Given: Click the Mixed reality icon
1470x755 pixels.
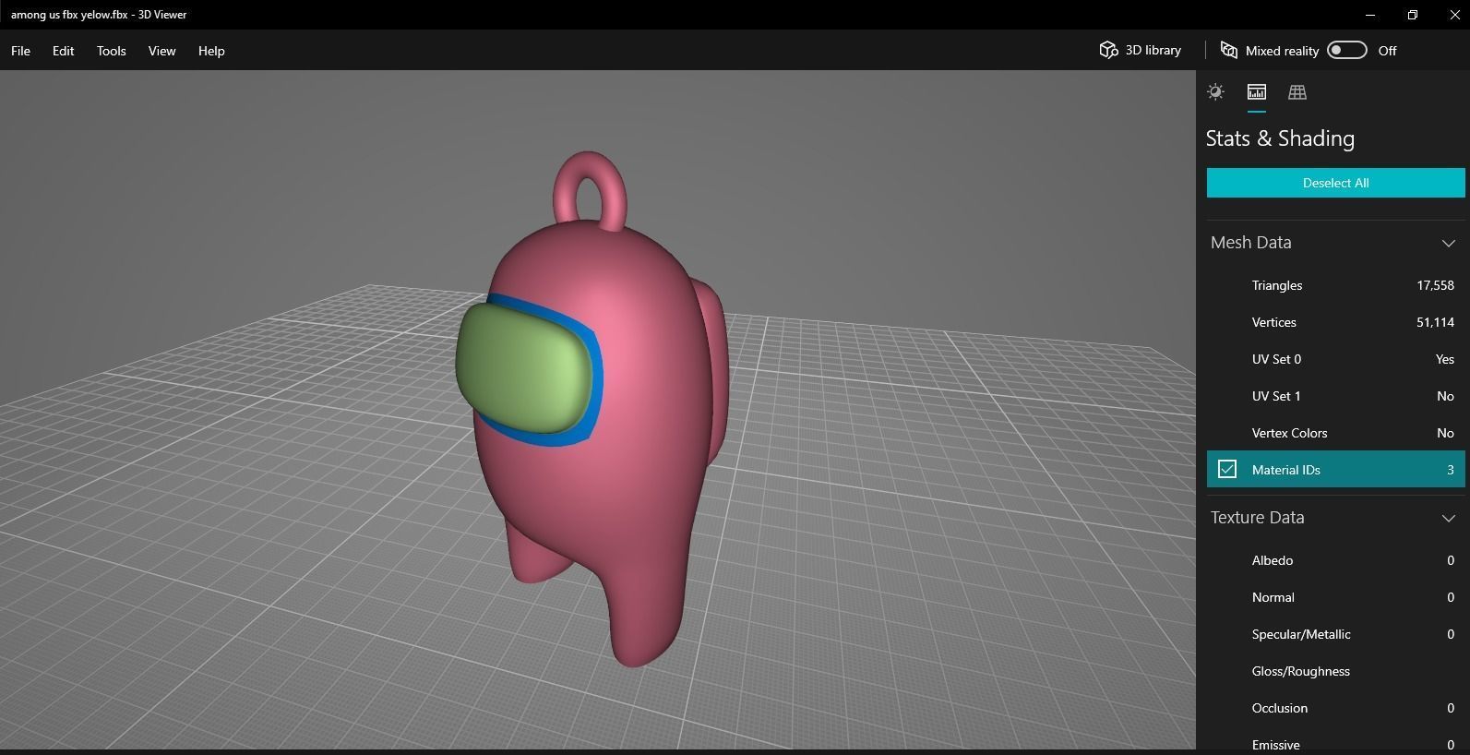Looking at the screenshot, I should pos(1228,50).
